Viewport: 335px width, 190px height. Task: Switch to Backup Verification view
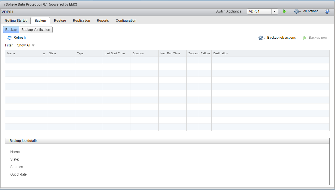[36, 30]
